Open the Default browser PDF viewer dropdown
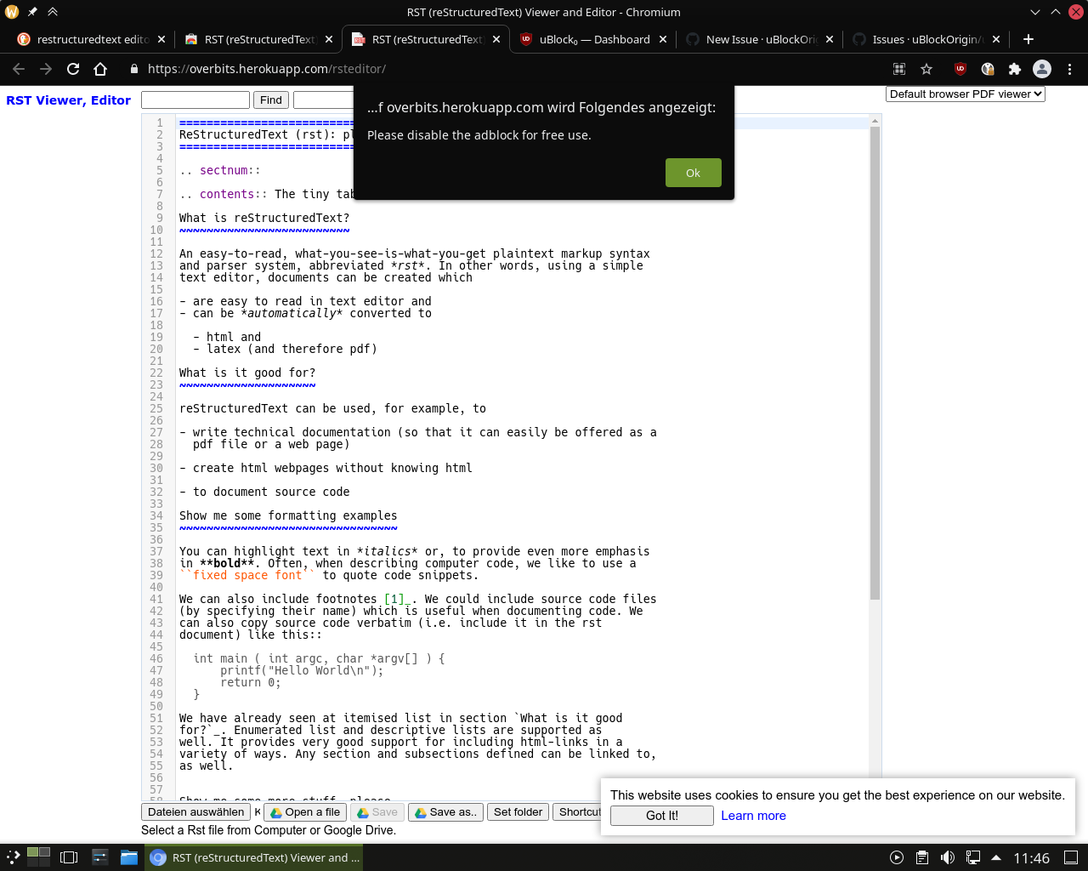1088x871 pixels. click(966, 94)
